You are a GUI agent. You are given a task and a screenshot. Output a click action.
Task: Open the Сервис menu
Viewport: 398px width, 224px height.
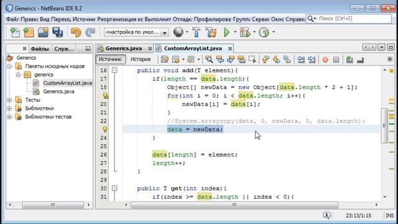261,19
